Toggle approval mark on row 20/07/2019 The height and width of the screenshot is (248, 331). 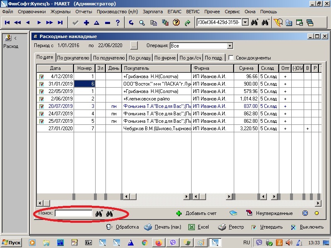point(41,106)
